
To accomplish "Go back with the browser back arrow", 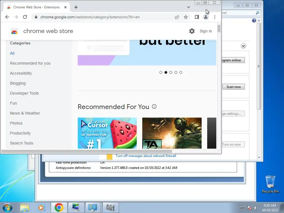I will point(7,17).
